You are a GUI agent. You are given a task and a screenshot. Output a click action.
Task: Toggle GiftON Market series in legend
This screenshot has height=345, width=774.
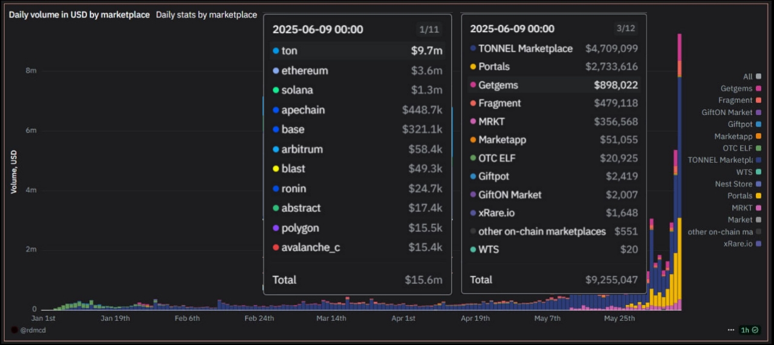pyautogui.click(x=731, y=112)
